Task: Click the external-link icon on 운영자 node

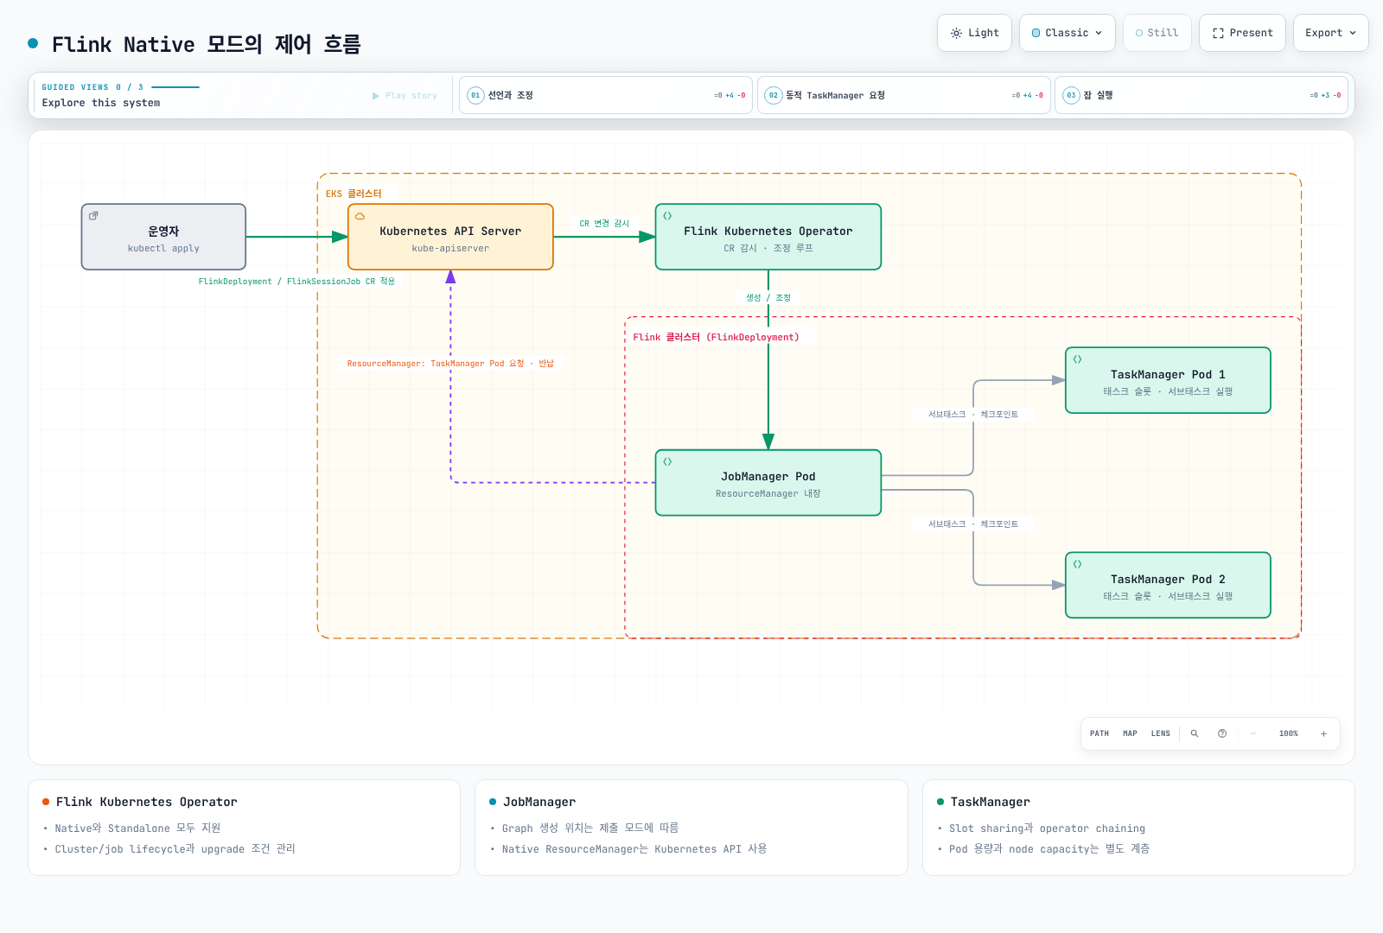Action: click(93, 216)
